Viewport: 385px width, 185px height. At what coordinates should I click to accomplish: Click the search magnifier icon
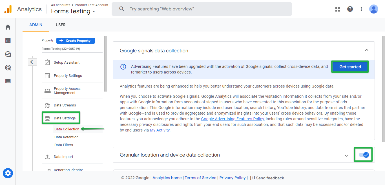(x=122, y=9)
